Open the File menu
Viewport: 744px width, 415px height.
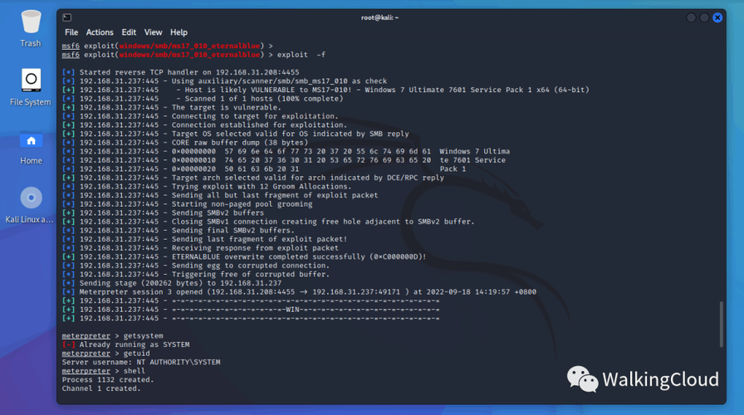pos(71,32)
